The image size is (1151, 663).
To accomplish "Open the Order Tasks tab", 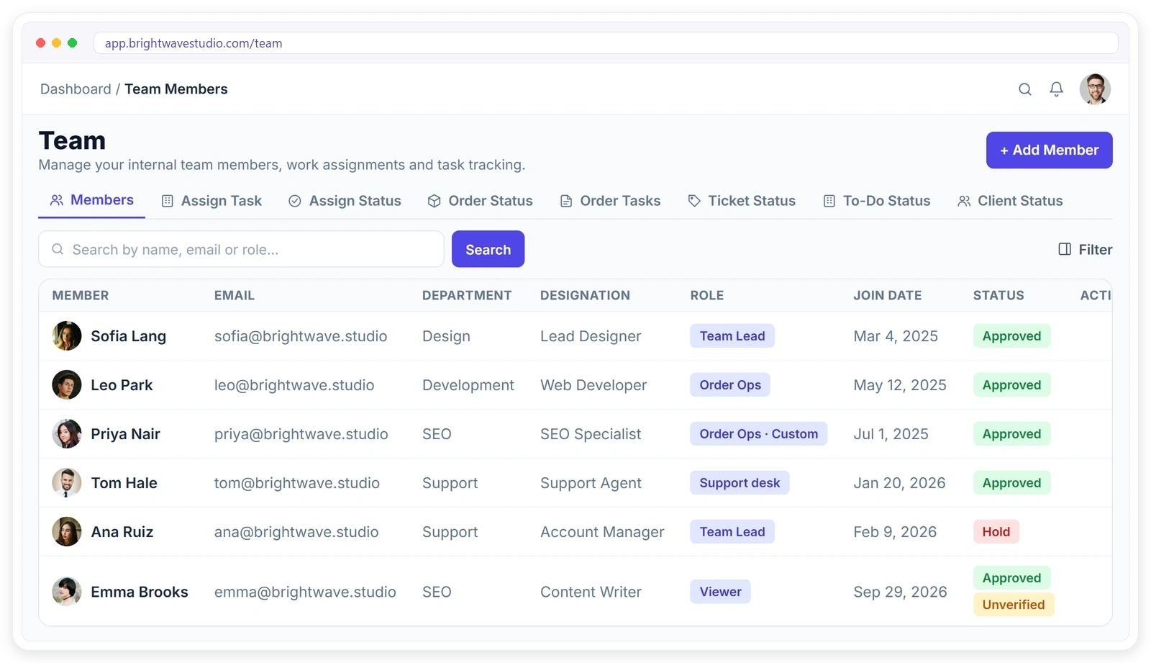I will coord(610,201).
